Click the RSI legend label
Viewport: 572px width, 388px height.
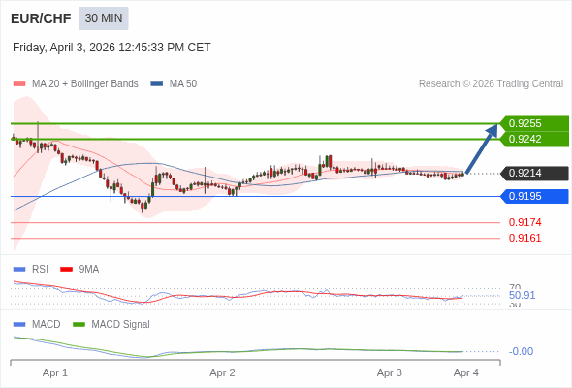[40, 270]
